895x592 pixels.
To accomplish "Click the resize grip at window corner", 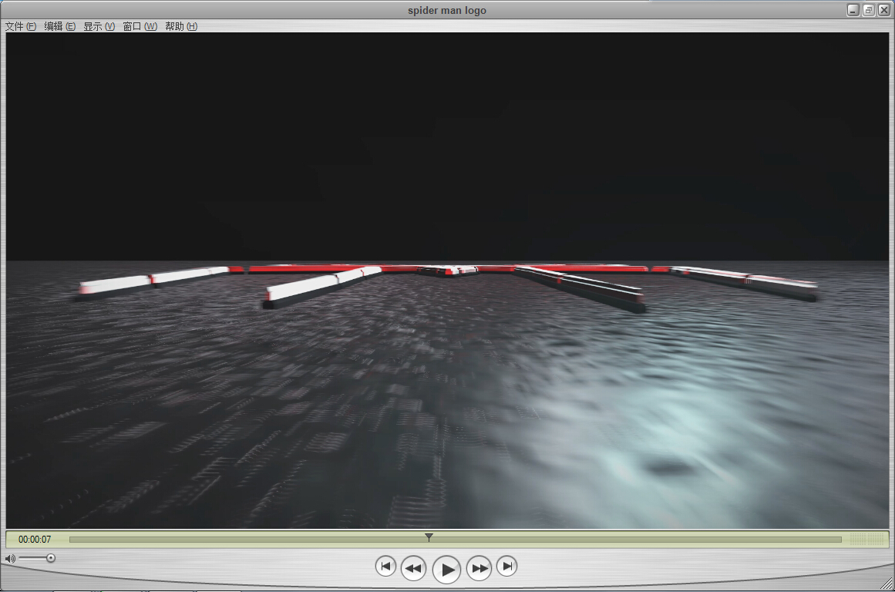I will 887,584.
